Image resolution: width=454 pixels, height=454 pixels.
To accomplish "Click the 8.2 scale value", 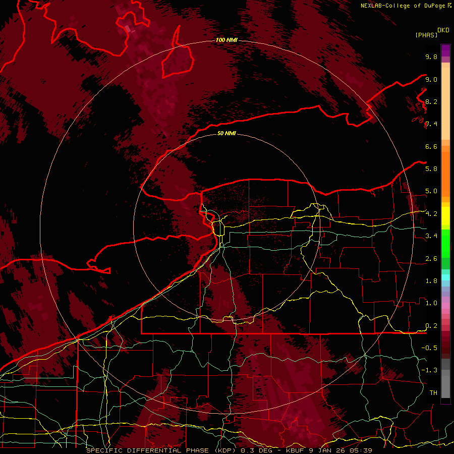I will click(x=431, y=101).
